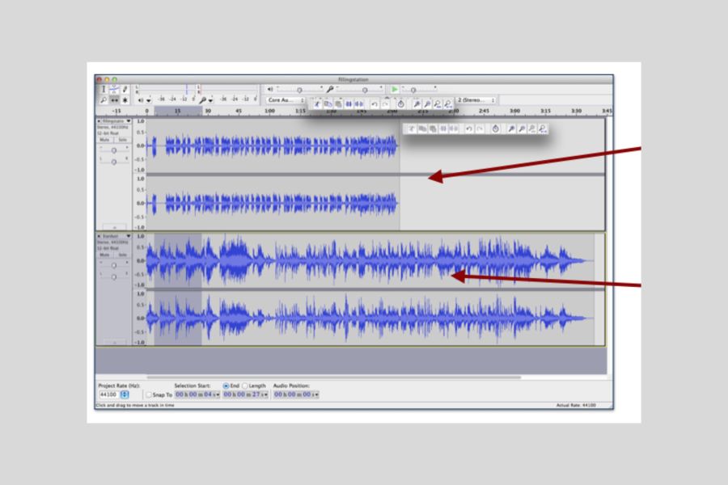728x485 pixels.
Task: Click Undo in the edit toolbar overlapping the ruler
Action: click(x=375, y=104)
